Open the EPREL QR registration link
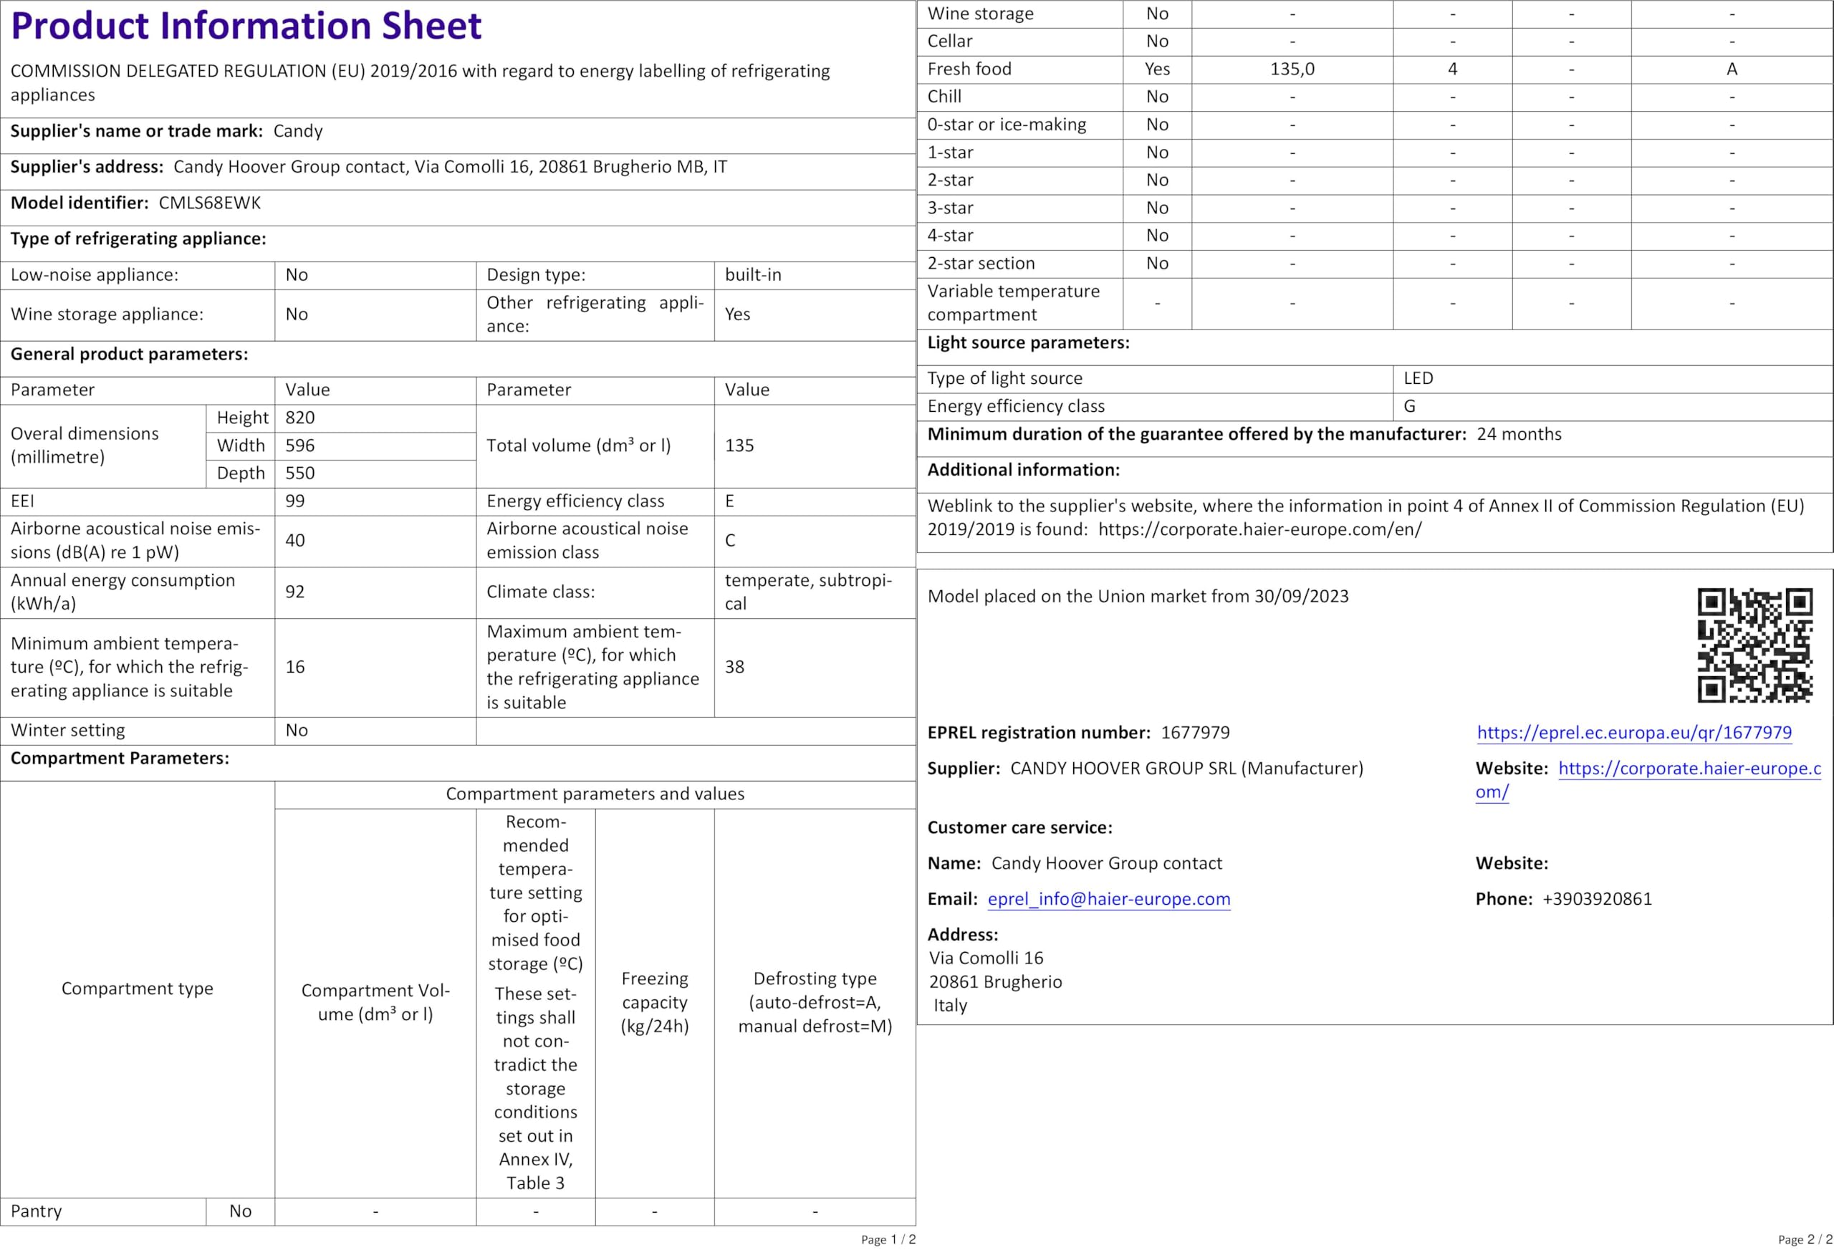1834x1260 pixels. point(1633,732)
